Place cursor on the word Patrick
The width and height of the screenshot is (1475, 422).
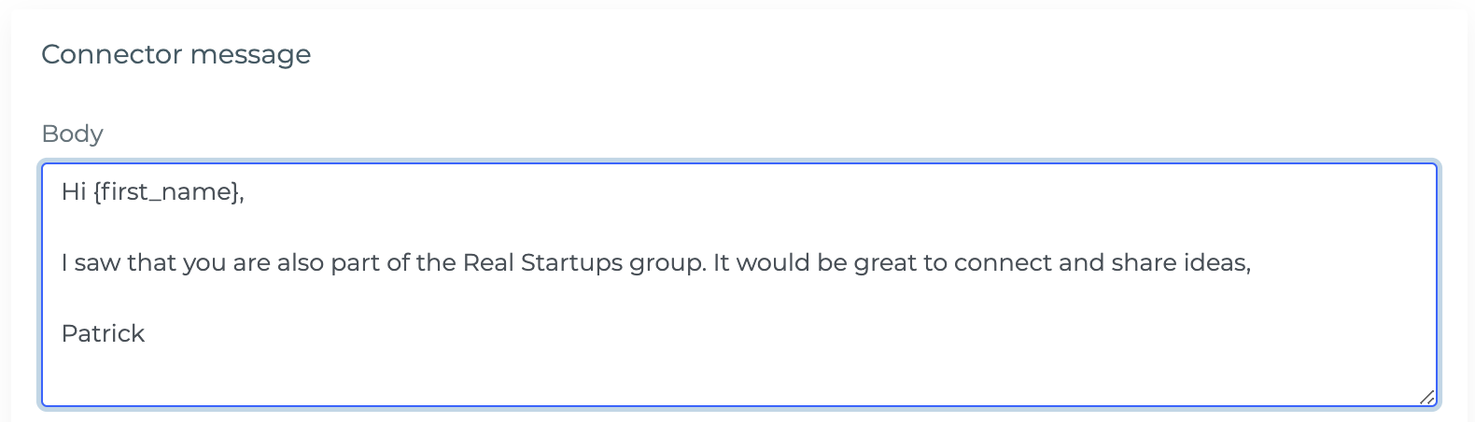103,333
